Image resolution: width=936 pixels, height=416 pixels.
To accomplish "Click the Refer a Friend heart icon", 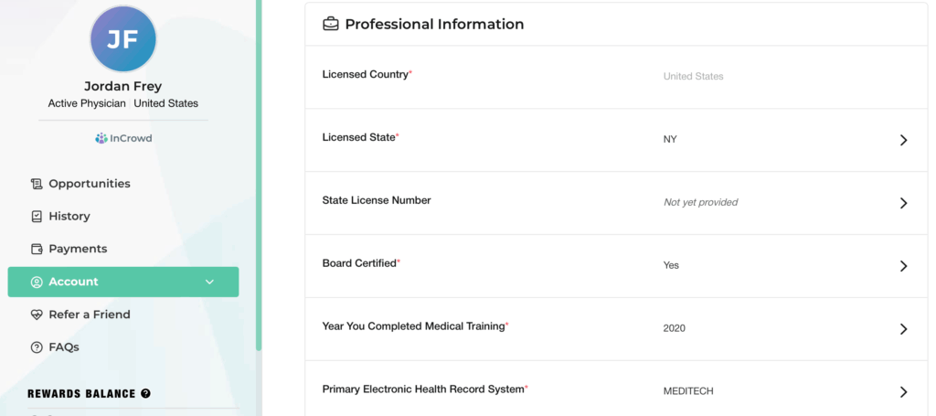I will click(x=37, y=315).
